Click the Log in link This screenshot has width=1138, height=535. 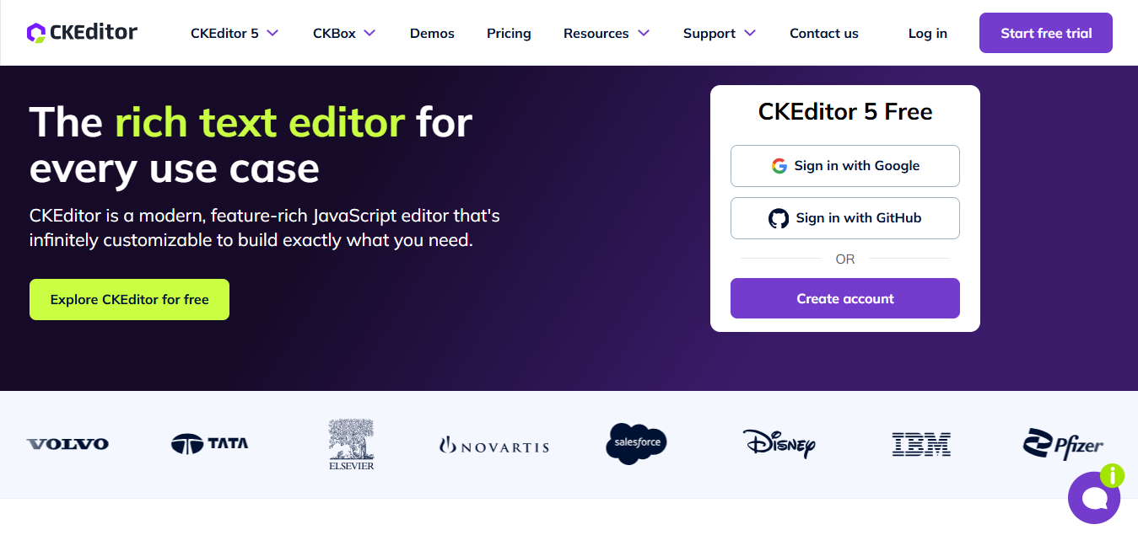tap(928, 34)
